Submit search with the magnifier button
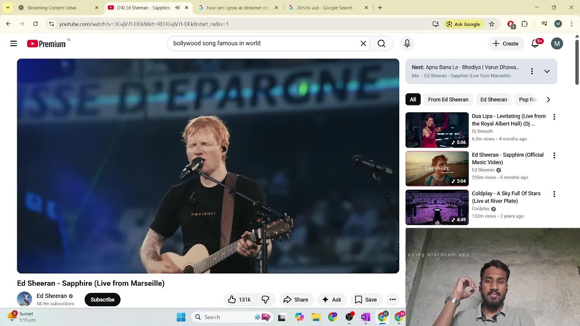Screen dimensions: 580x326 click(382, 43)
